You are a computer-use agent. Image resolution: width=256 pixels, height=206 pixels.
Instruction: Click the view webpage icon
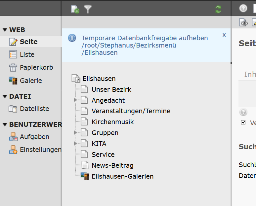click(243, 22)
